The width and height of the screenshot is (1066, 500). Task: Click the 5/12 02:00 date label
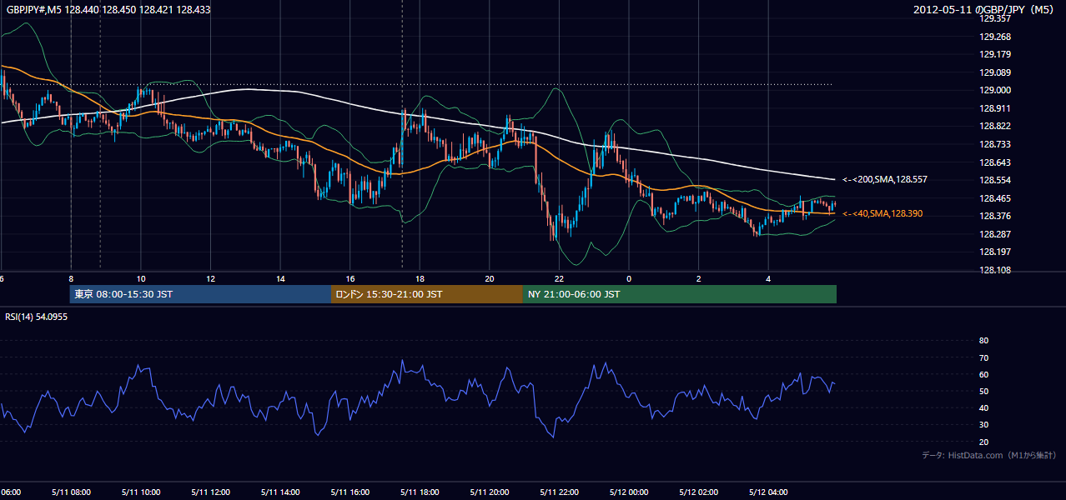[699, 492]
